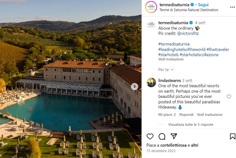236x158 pixels.
Task: Click caption termedisaturnia avatar
Action: [151, 24]
